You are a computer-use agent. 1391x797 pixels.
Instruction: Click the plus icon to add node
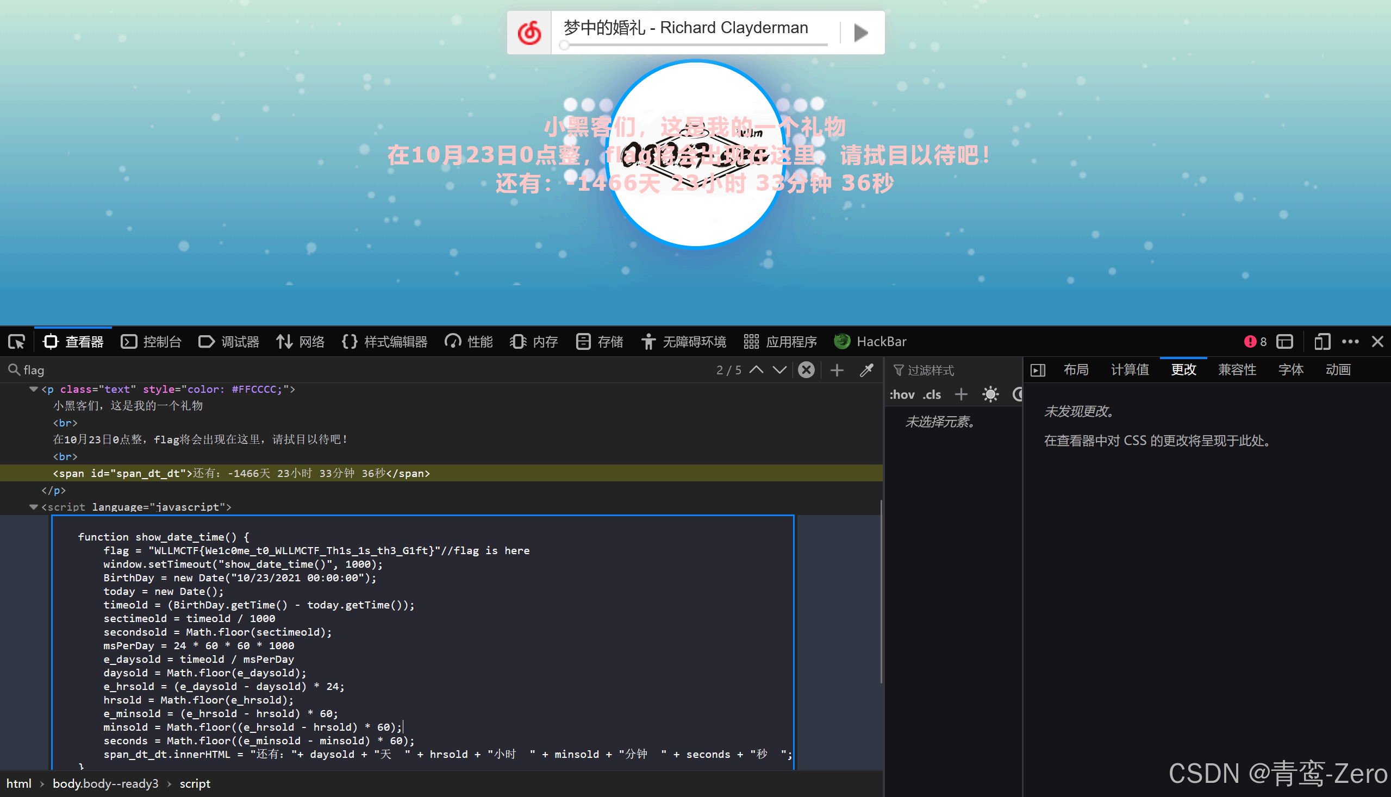[836, 370]
